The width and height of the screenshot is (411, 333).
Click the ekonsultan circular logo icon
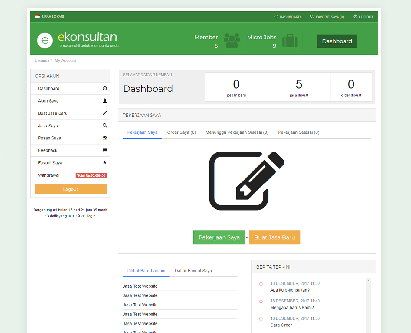click(x=45, y=40)
